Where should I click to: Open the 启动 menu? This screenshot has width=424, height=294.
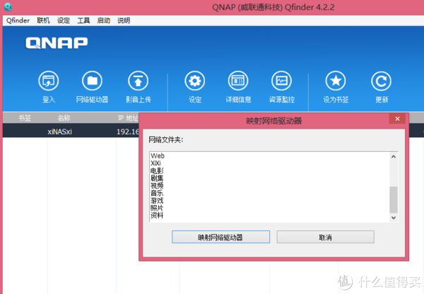pyautogui.click(x=104, y=20)
